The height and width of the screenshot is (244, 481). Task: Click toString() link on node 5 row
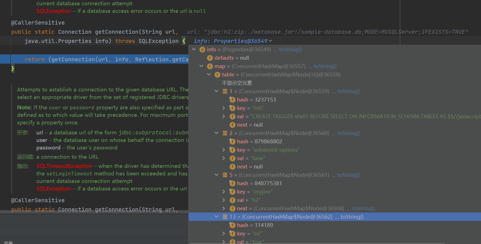click(x=348, y=175)
